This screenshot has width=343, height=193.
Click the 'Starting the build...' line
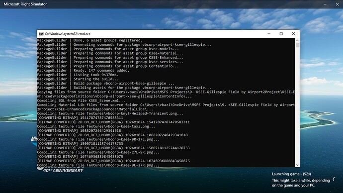tap(78, 79)
